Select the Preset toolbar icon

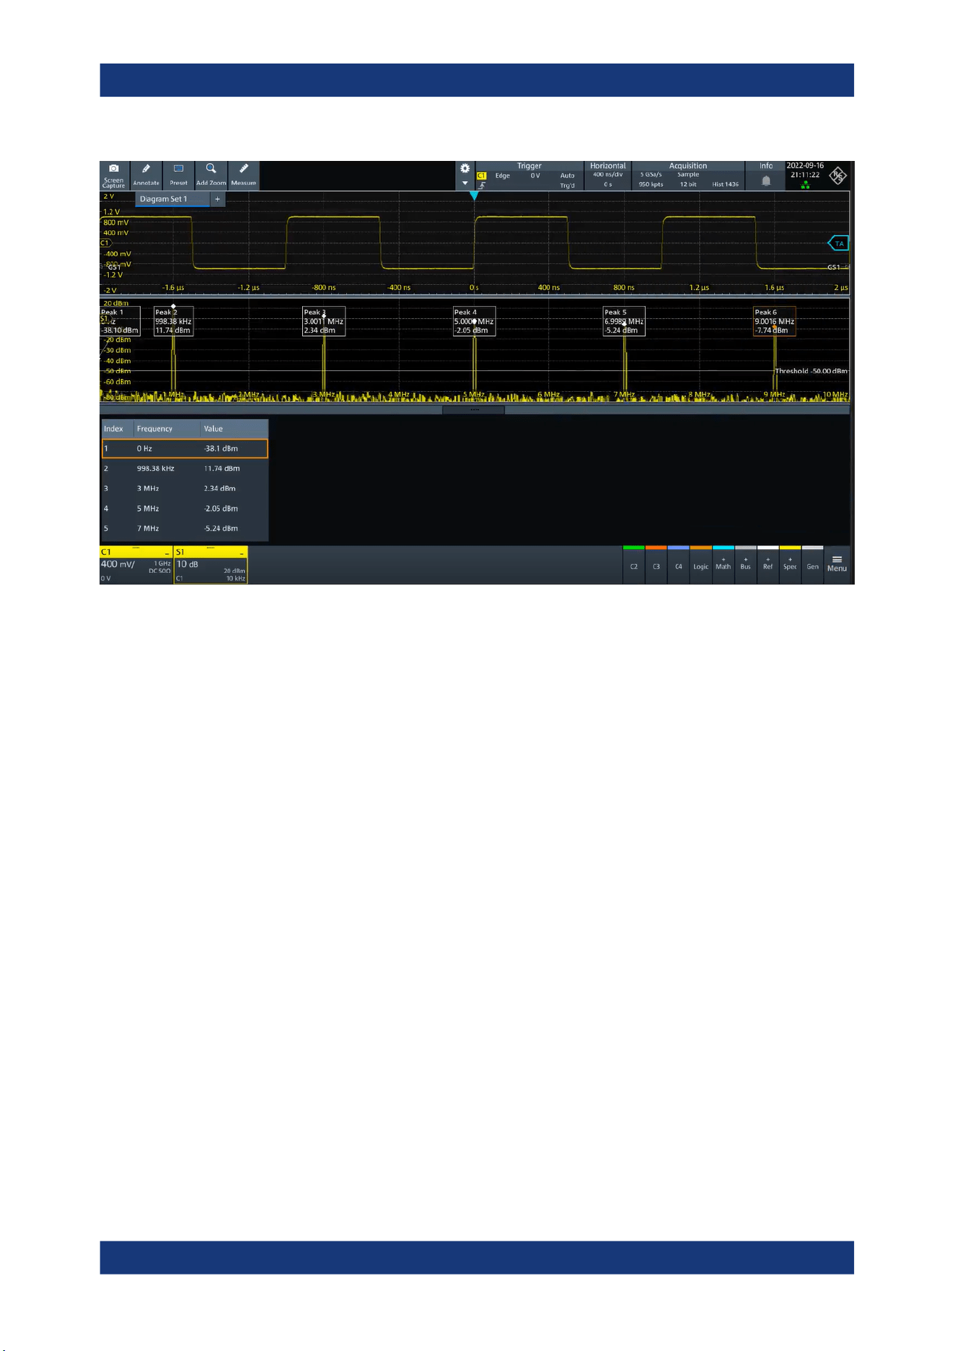[x=178, y=175]
